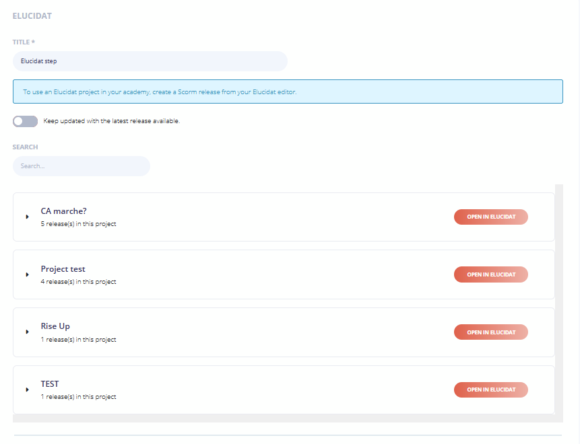Image resolution: width=580 pixels, height=444 pixels.
Task: Open Project test in Elucidat
Action: [x=491, y=274]
